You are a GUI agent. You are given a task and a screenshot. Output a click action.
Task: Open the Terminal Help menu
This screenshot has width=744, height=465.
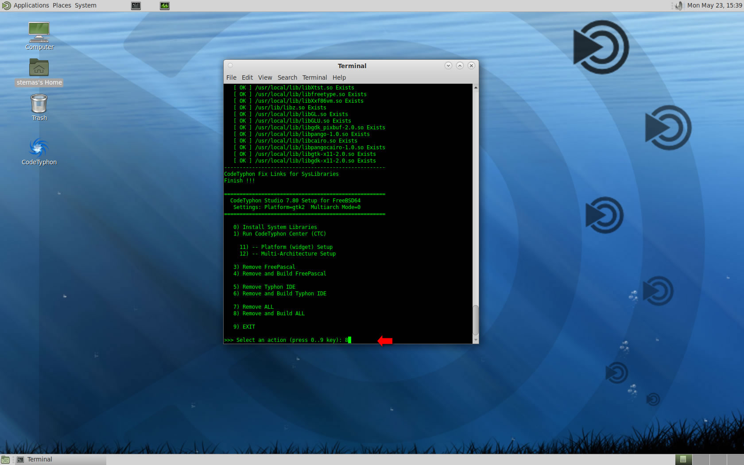pos(339,77)
